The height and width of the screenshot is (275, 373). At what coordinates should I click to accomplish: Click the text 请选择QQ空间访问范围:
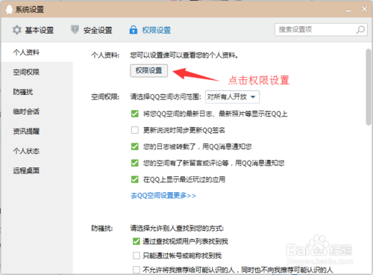pyautogui.click(x=166, y=96)
